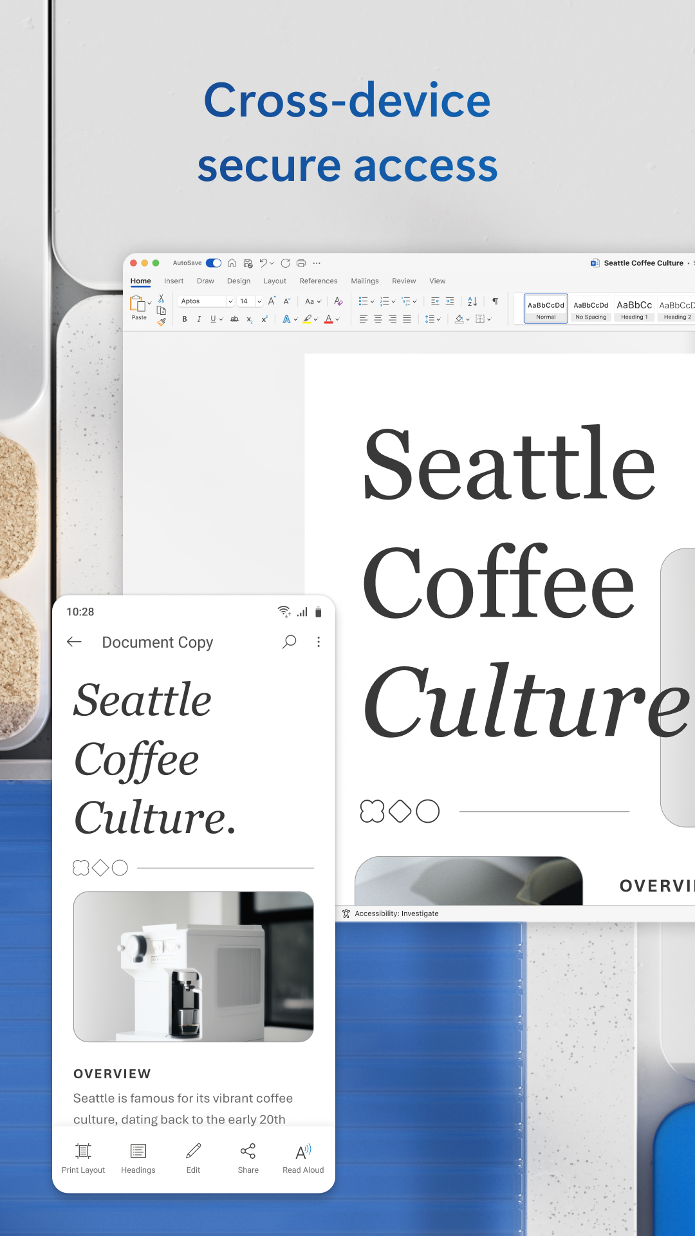Apply the red font color swatch

(328, 319)
